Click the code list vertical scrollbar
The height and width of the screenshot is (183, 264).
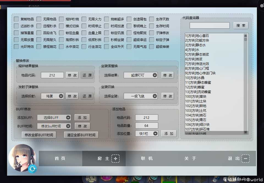click(246, 84)
